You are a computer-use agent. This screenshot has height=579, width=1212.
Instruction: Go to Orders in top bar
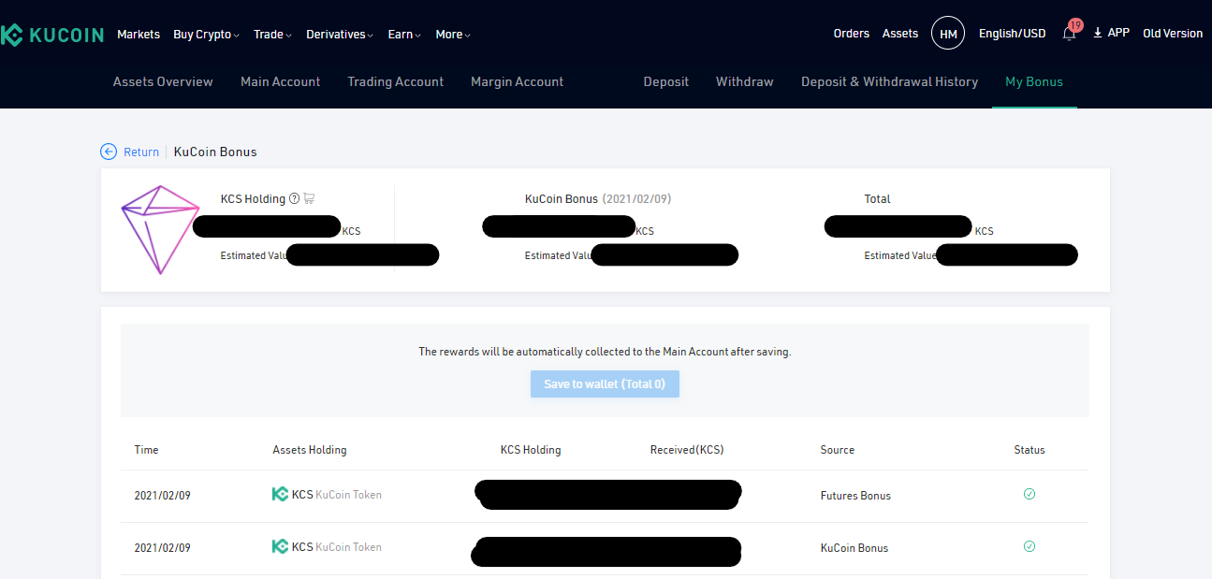click(x=852, y=34)
